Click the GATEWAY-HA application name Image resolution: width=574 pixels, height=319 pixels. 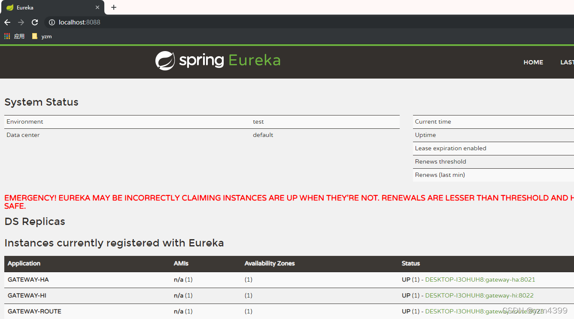tap(28, 280)
